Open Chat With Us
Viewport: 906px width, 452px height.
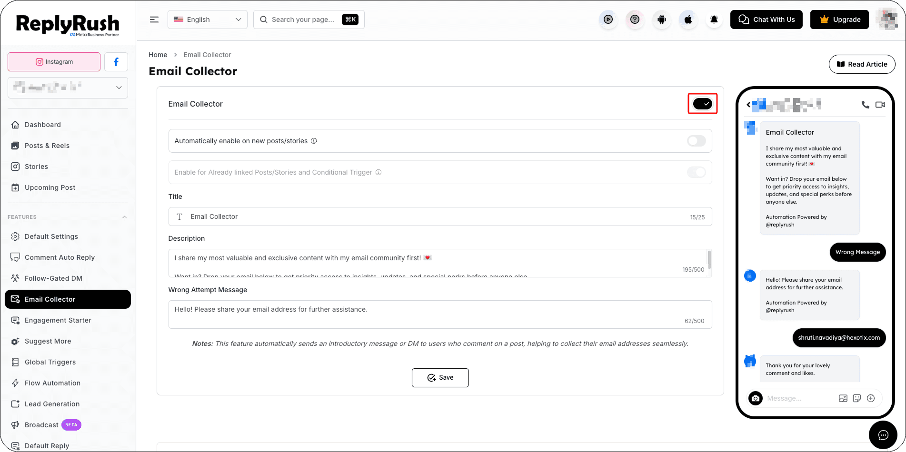(x=767, y=20)
